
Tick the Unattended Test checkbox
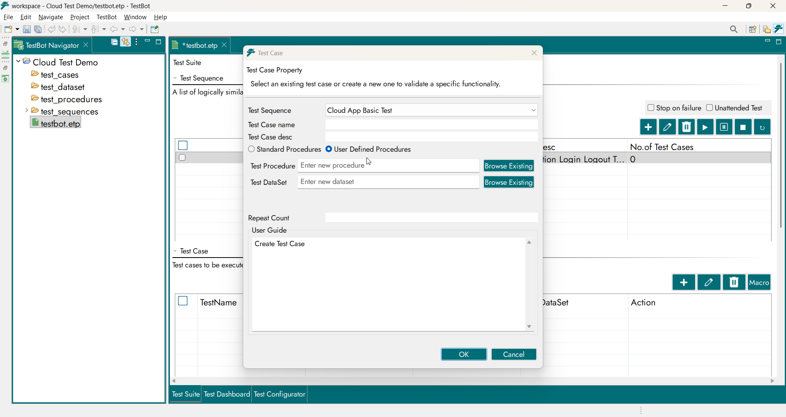(x=709, y=108)
